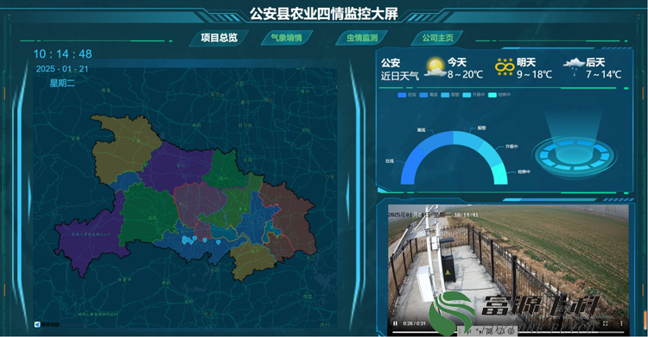Image resolution: width=648 pixels, height=337 pixels.
Task: Click the title 公安县农业四情监控大屏
Action: pyautogui.click(x=324, y=14)
